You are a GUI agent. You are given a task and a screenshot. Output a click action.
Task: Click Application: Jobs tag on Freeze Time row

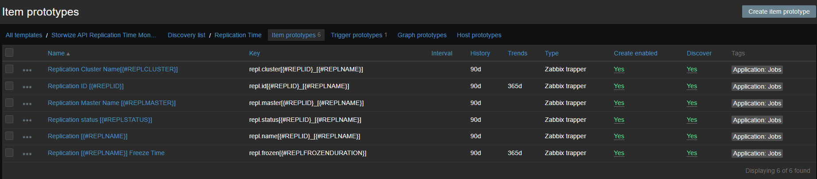(757, 153)
